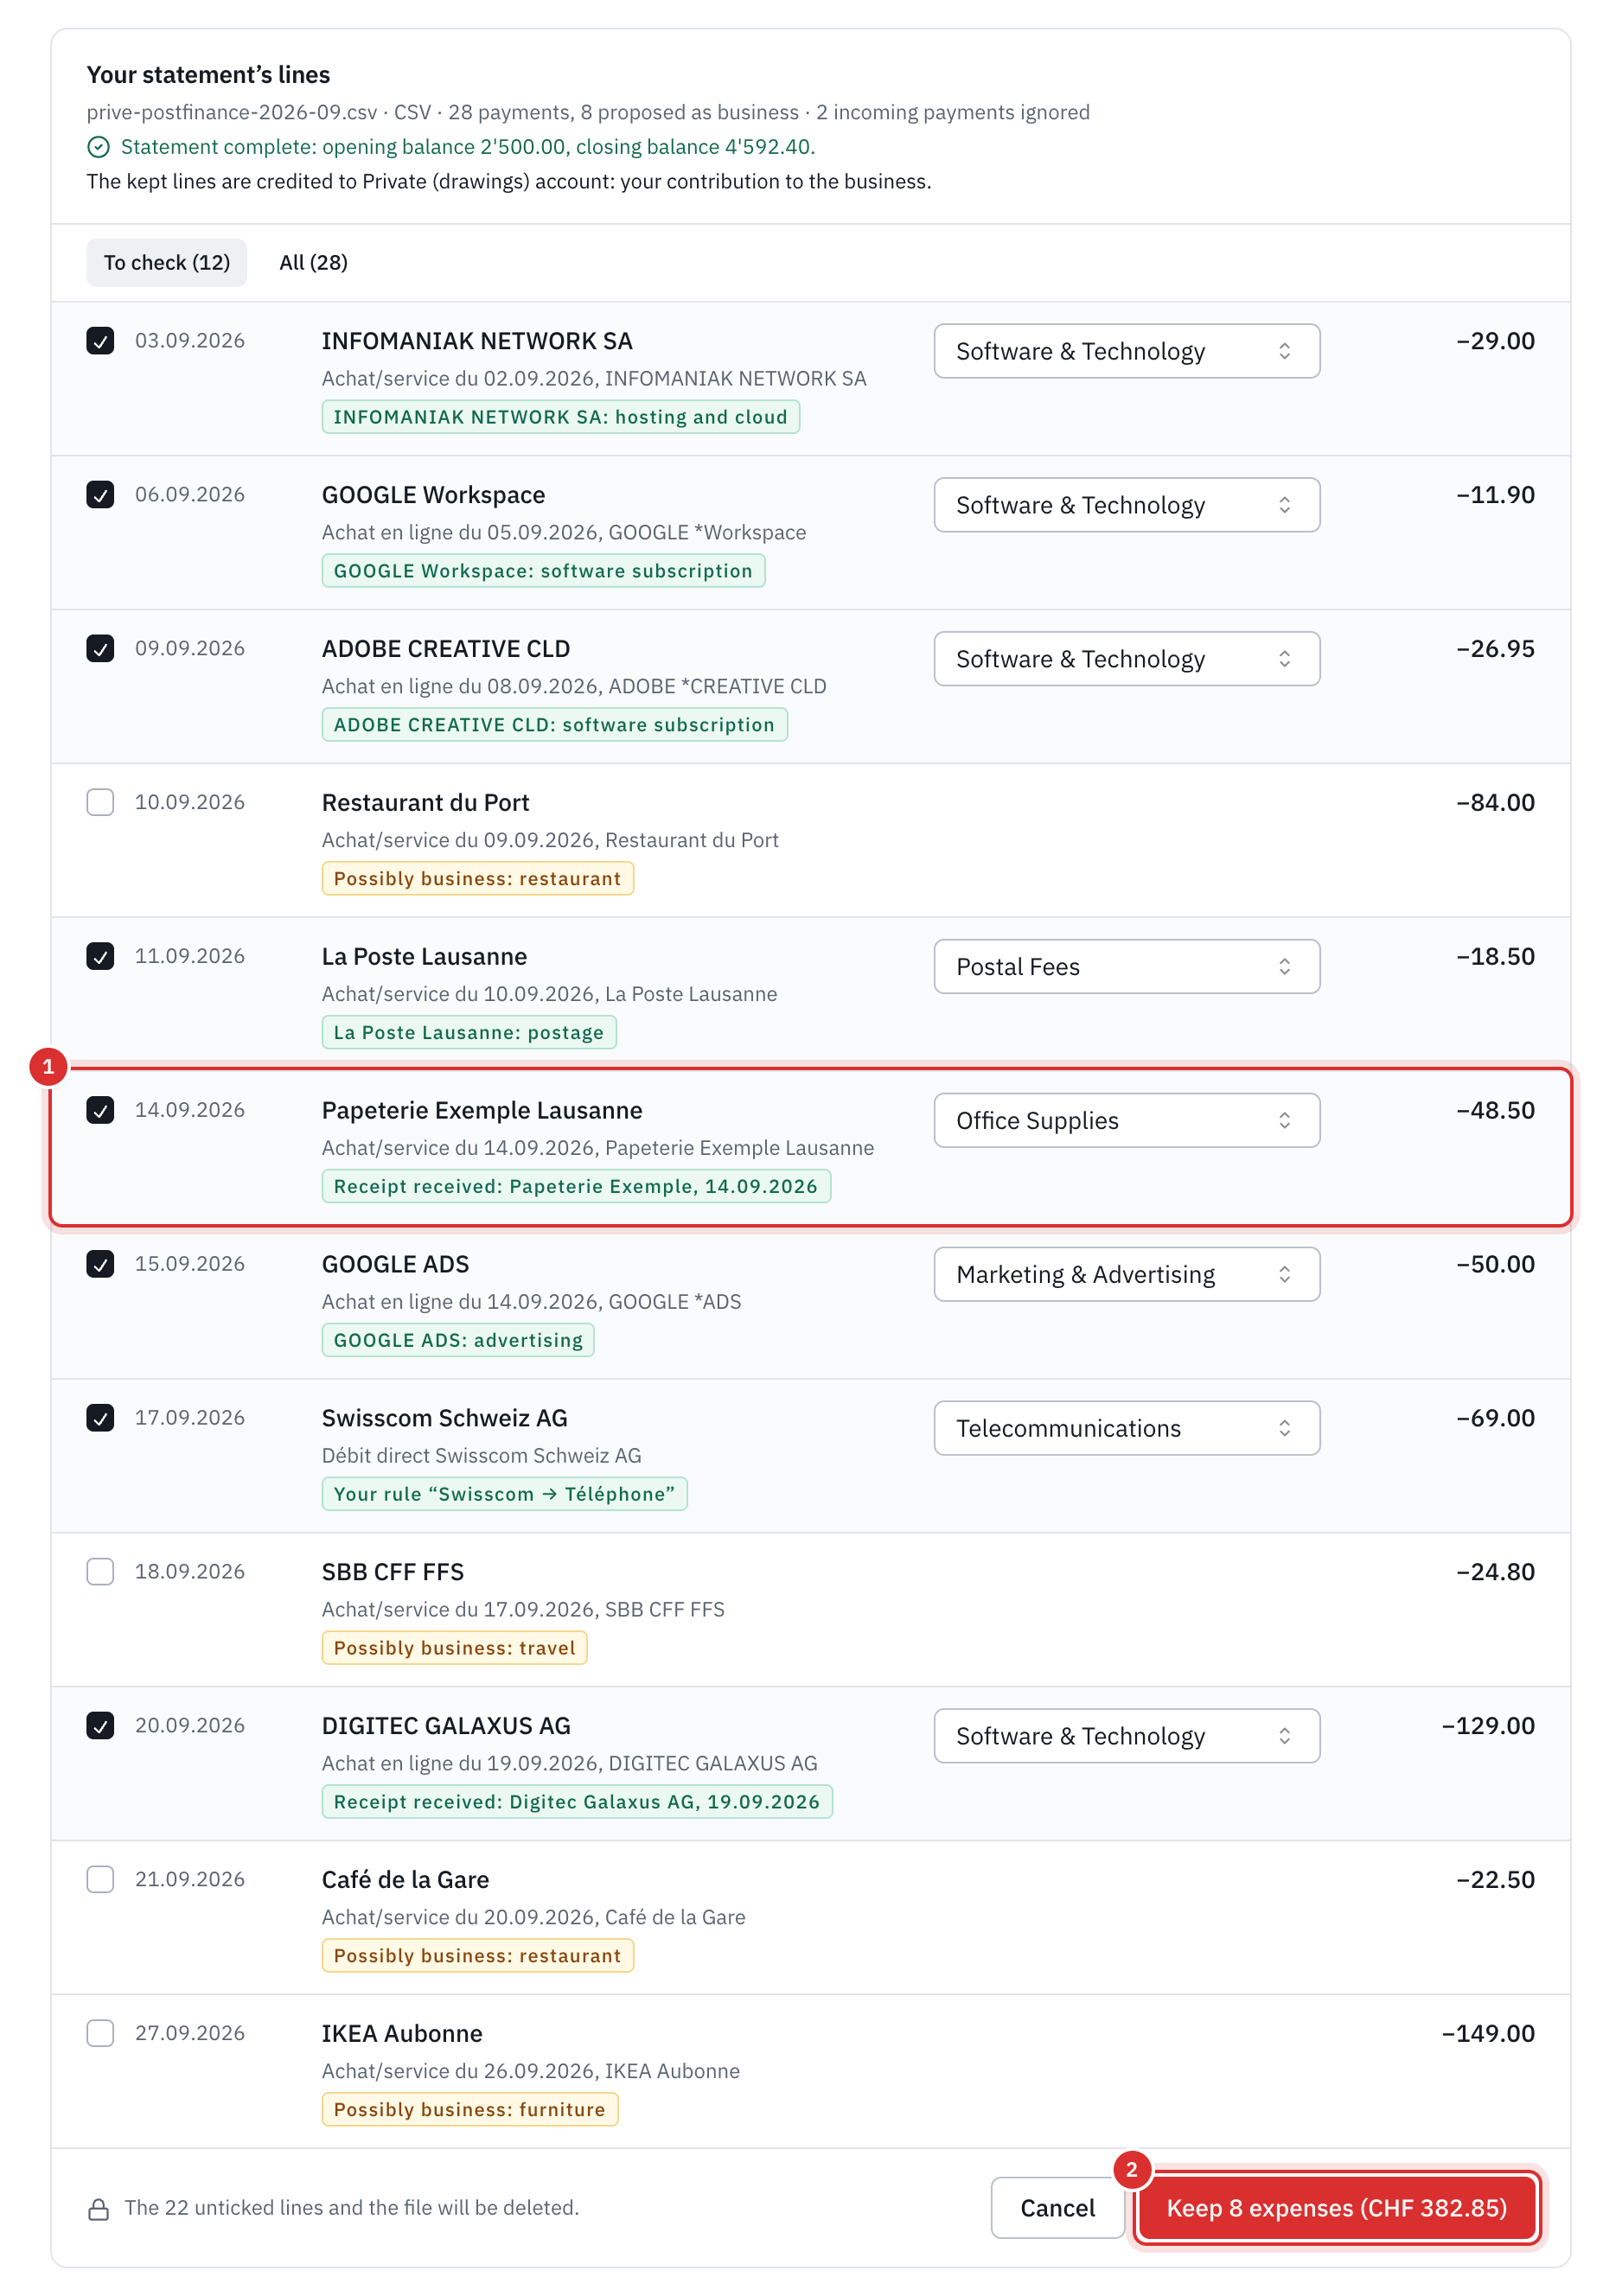Uncheck the Swisscom Schweiz AG line
The image size is (1622, 2296).
pos(100,1418)
